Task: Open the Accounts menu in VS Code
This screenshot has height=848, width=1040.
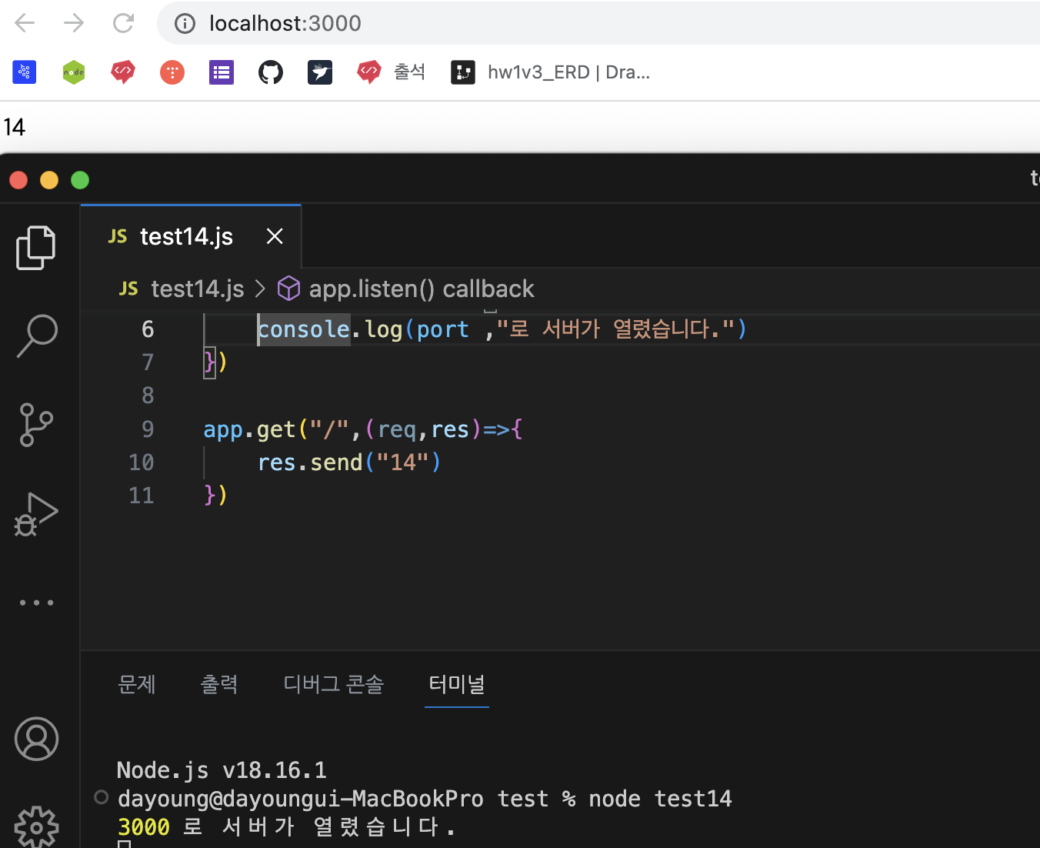Action: tap(36, 739)
